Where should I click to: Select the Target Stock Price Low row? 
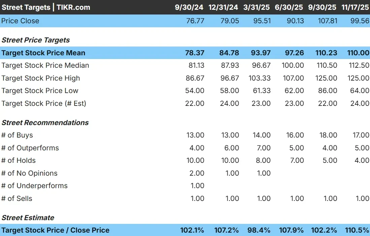tap(40, 90)
